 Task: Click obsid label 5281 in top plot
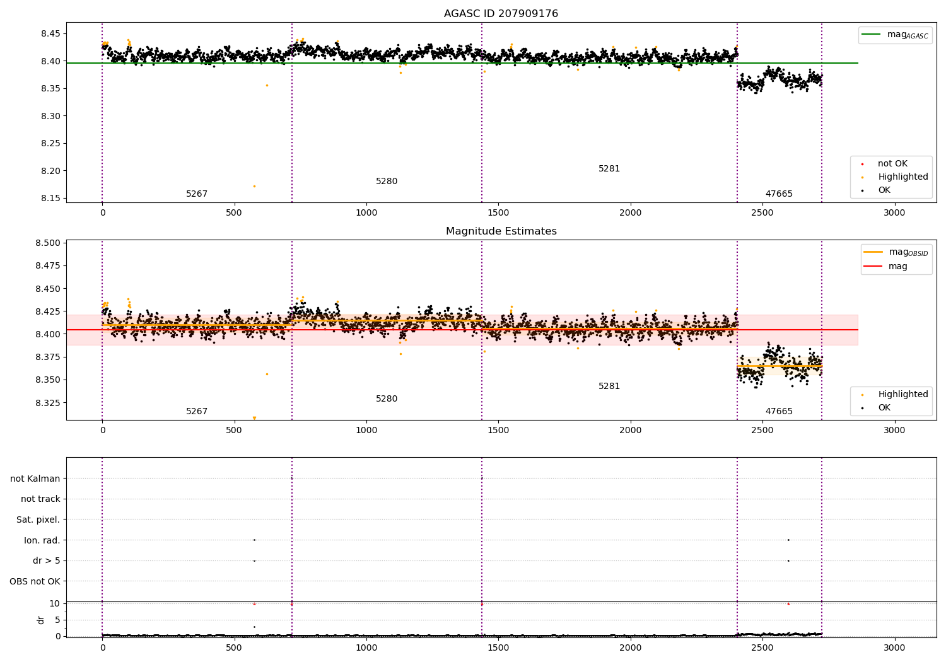pyautogui.click(x=609, y=168)
